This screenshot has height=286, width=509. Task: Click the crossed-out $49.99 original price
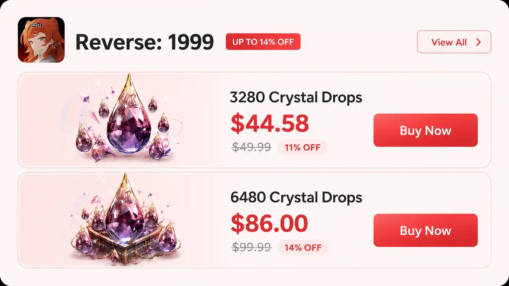point(251,147)
